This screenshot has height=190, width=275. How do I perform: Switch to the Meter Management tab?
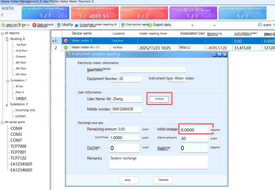(x=24, y=1)
